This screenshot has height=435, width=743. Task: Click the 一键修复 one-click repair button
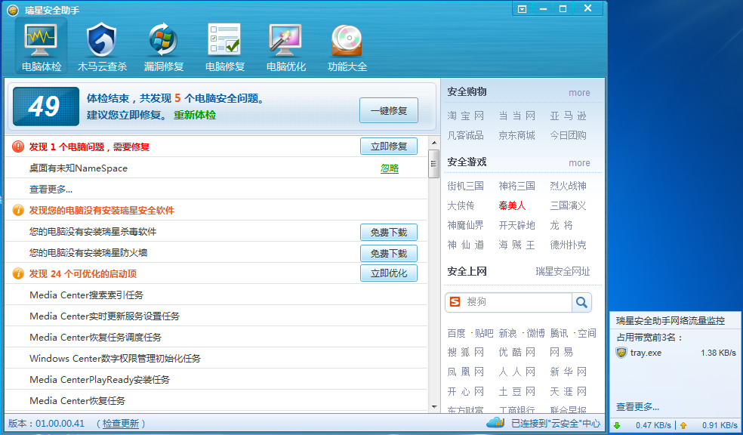[x=389, y=110]
